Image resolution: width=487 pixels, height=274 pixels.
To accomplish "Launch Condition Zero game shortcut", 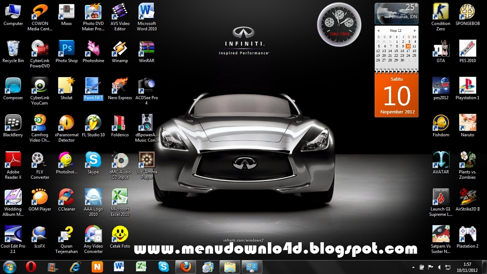I will click(441, 17).
